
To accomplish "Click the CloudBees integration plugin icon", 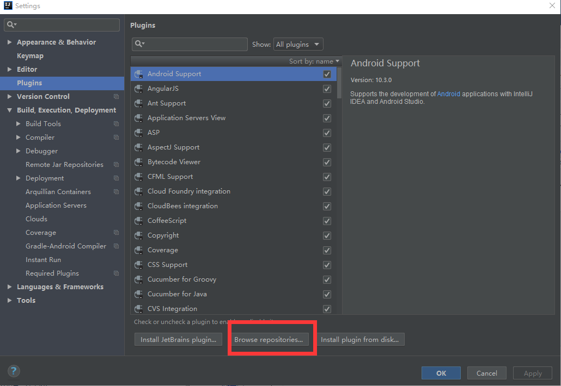I will [x=138, y=206].
